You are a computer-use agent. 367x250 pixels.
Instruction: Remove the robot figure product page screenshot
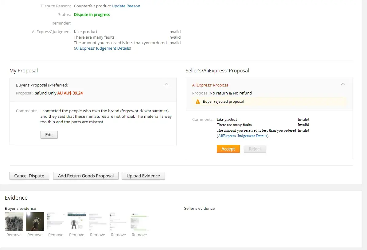[x=77, y=235]
